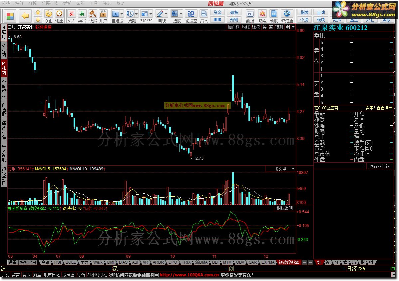Toggle 应用 sidebar panel button

pyautogui.click(x=4, y=33)
